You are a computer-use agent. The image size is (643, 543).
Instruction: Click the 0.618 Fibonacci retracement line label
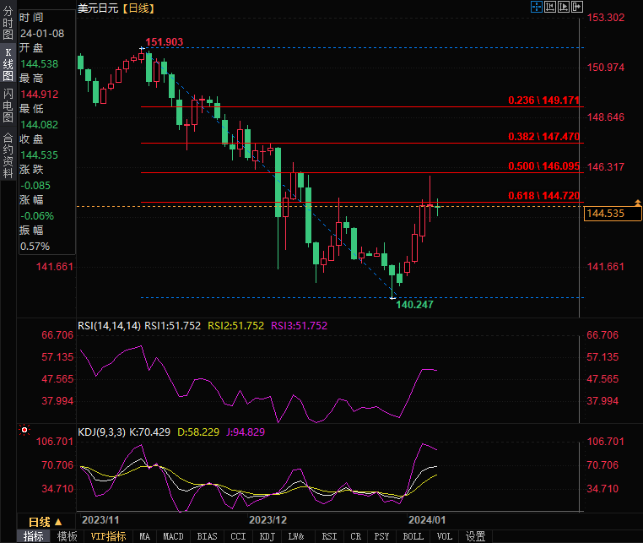pyautogui.click(x=543, y=195)
